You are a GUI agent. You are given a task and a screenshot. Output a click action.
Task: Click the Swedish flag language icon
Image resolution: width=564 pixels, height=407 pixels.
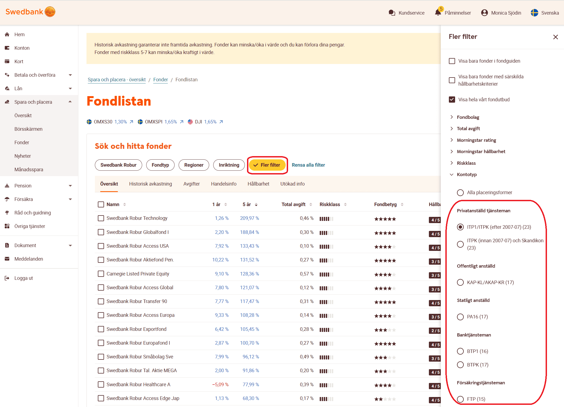(534, 13)
